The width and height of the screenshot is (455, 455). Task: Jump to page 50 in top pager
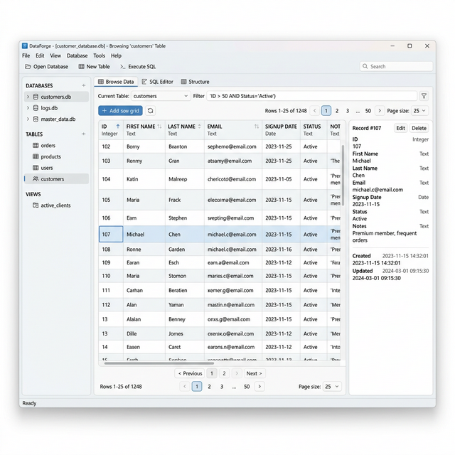368,111
